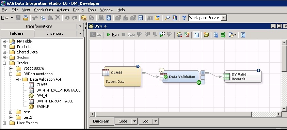This screenshot has width=287, height=130.
Task: Open the dropdown arrow beside Transformations tab
Action: coord(80,26)
